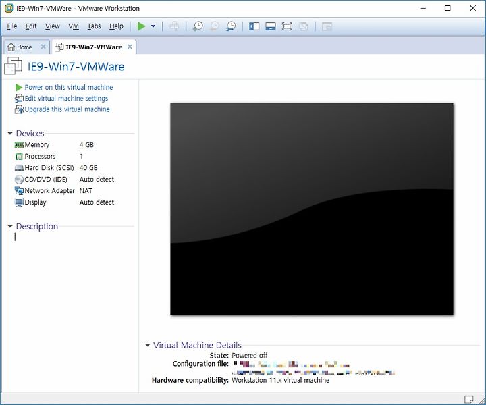Collapse the Devices section
This screenshot has width=486, height=405.
click(x=10, y=133)
